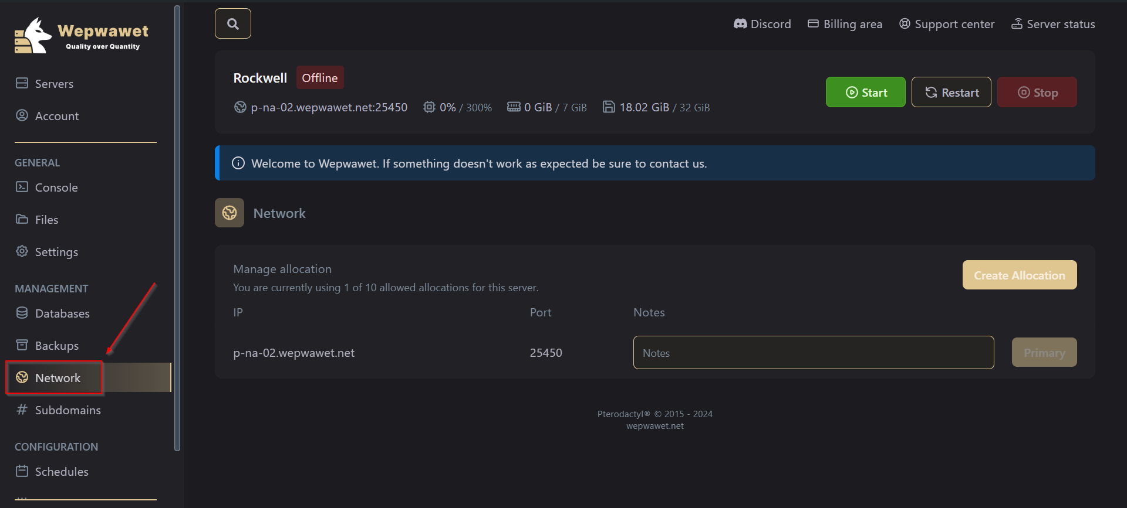Click the Databases cylinder icon

point(22,312)
